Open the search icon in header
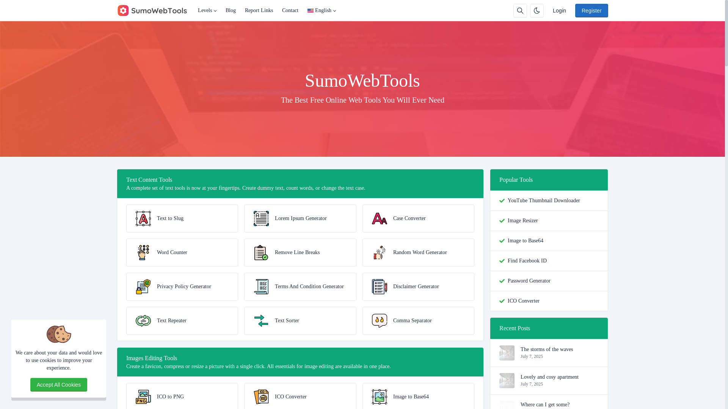 (x=520, y=11)
